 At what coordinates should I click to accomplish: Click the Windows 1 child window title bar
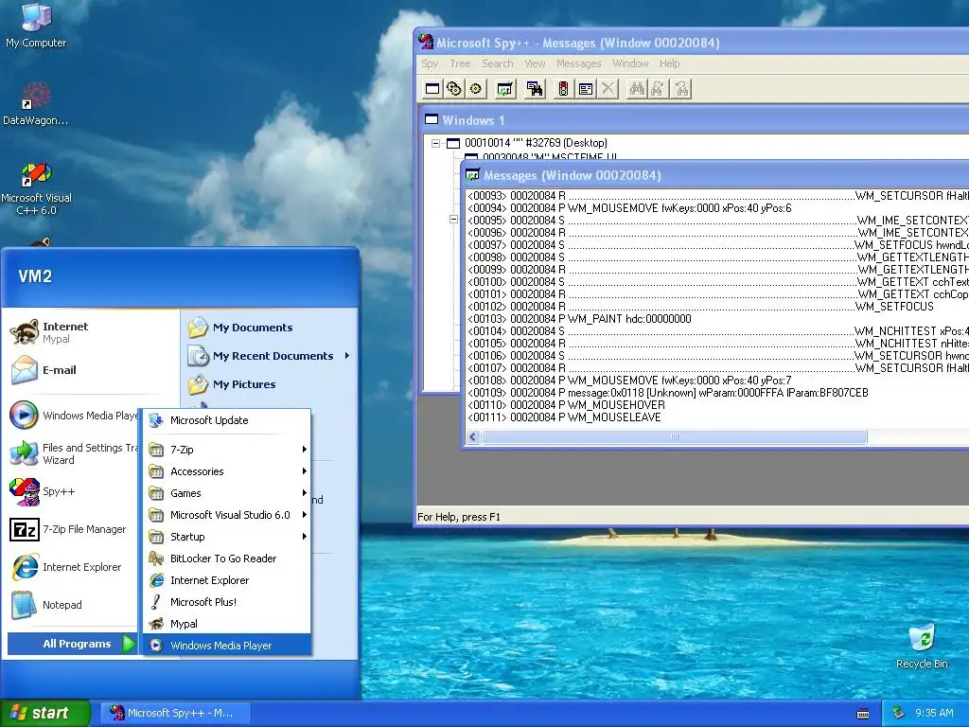pos(696,120)
